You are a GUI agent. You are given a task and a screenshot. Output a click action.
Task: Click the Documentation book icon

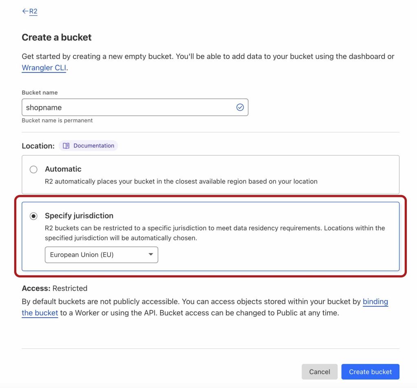pyautogui.click(x=66, y=145)
